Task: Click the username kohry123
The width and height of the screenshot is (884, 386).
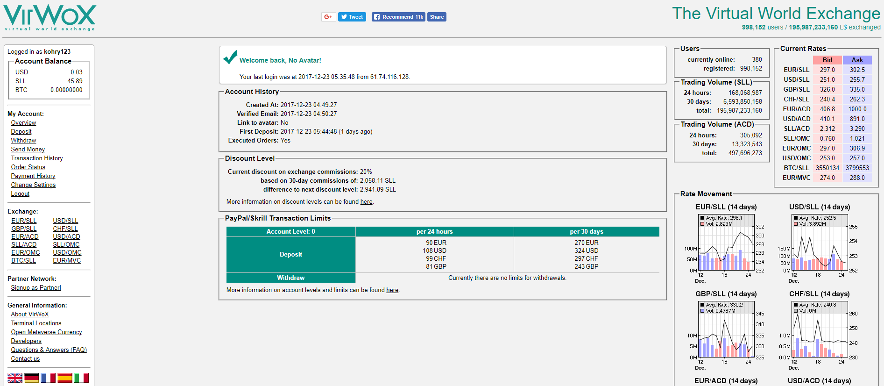Action: pos(57,52)
